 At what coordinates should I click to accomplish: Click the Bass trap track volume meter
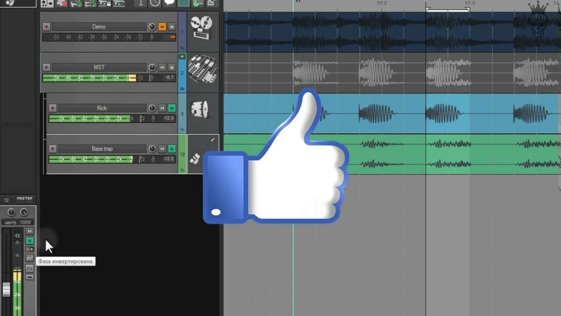pyautogui.click(x=112, y=159)
